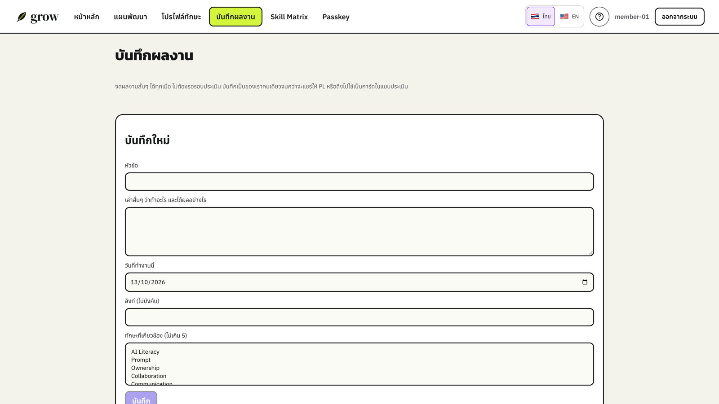
Task: Focus the description textarea
Action: click(x=359, y=232)
